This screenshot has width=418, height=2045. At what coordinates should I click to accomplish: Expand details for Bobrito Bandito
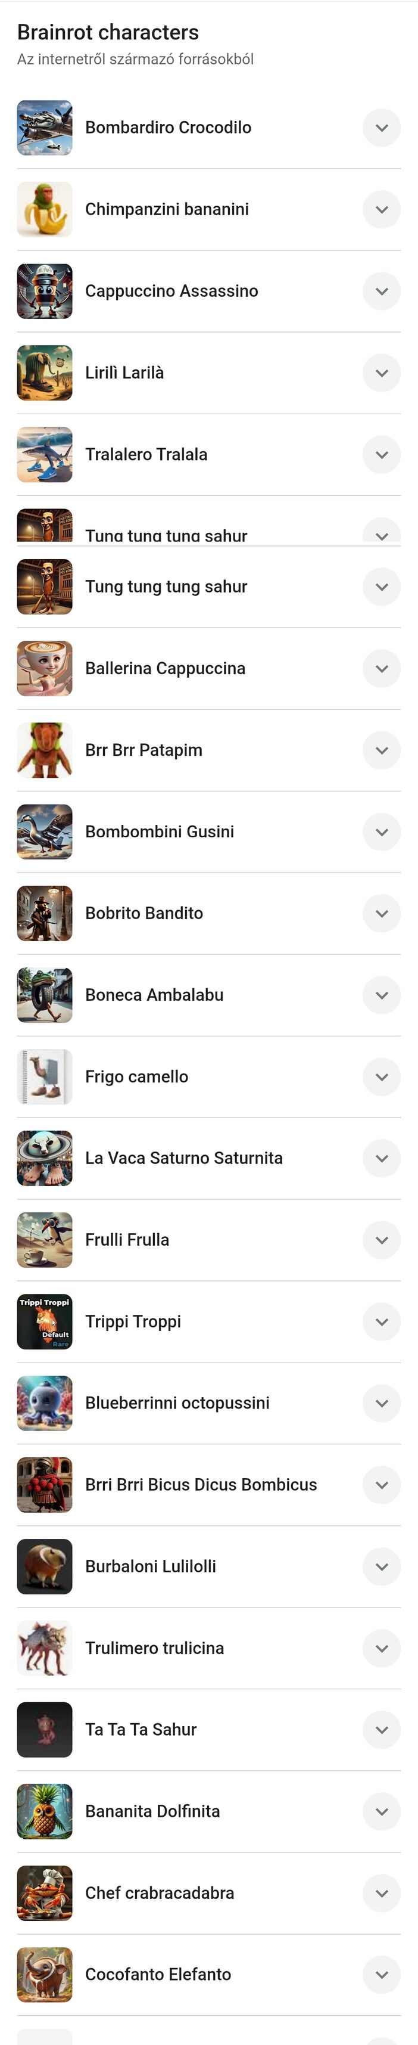pyautogui.click(x=382, y=914)
